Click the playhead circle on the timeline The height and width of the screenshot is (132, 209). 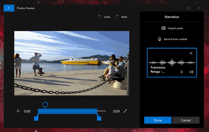[x=45, y=105]
